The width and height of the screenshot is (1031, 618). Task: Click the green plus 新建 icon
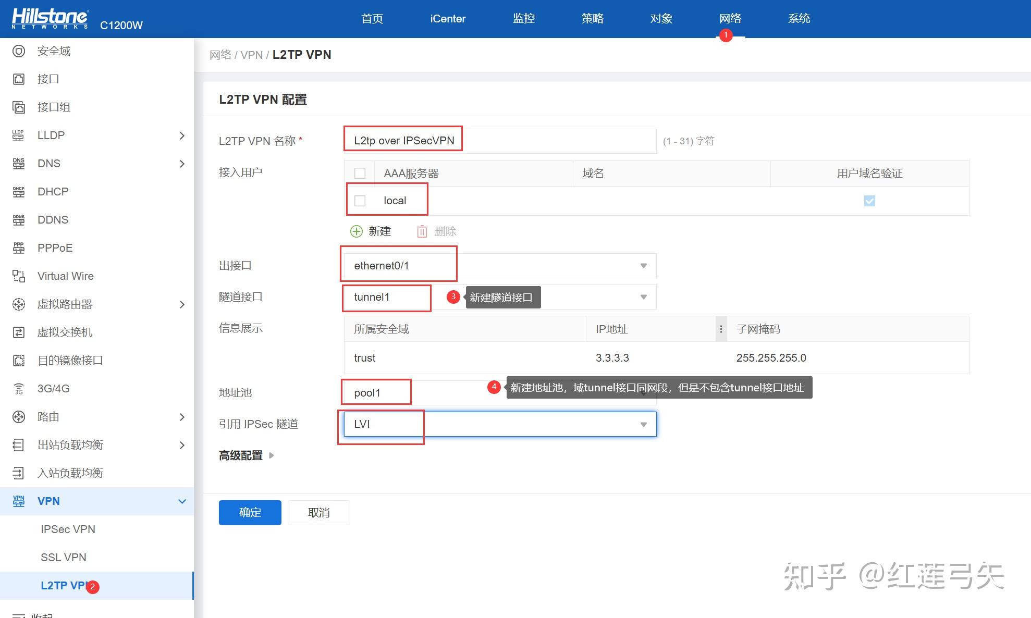click(357, 231)
